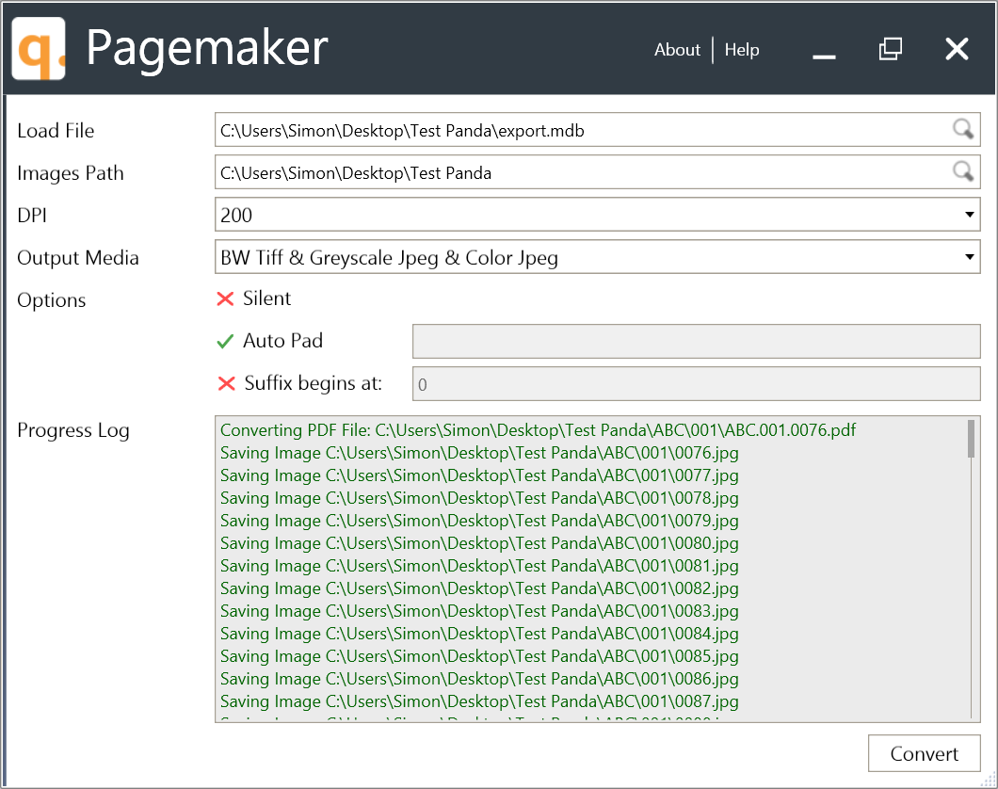This screenshot has width=998, height=789.
Task: Minimize the Pagemaker window
Action: click(x=824, y=56)
